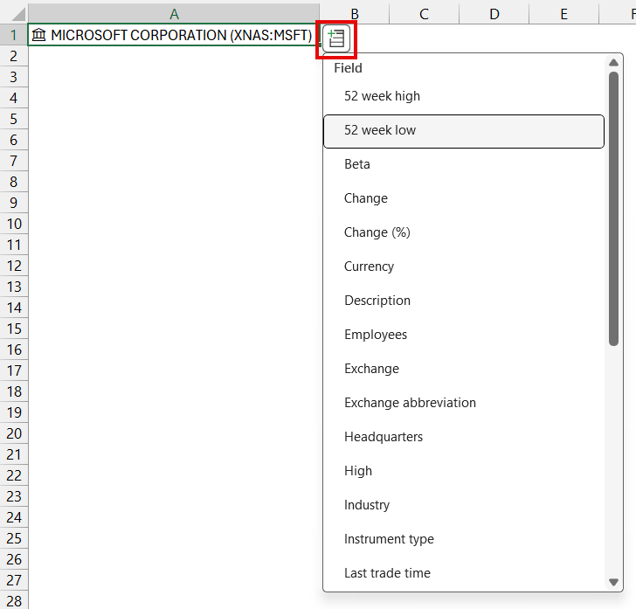This screenshot has width=636, height=609.
Task: Select row 15 header
Action: coord(14,329)
